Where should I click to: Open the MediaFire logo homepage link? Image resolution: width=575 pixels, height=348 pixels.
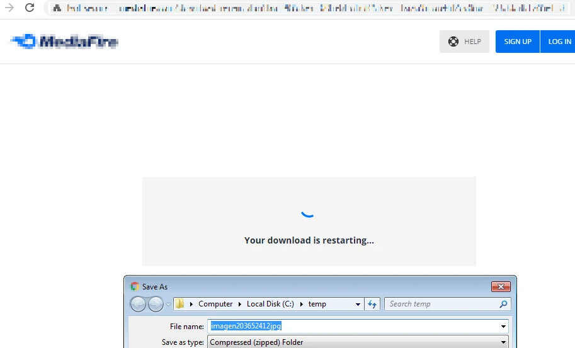coord(64,42)
